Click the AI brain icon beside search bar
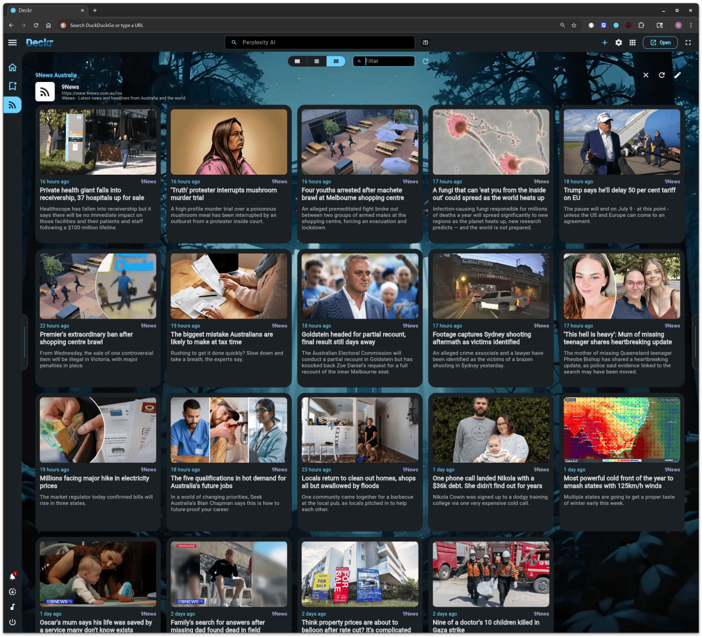 [425, 42]
